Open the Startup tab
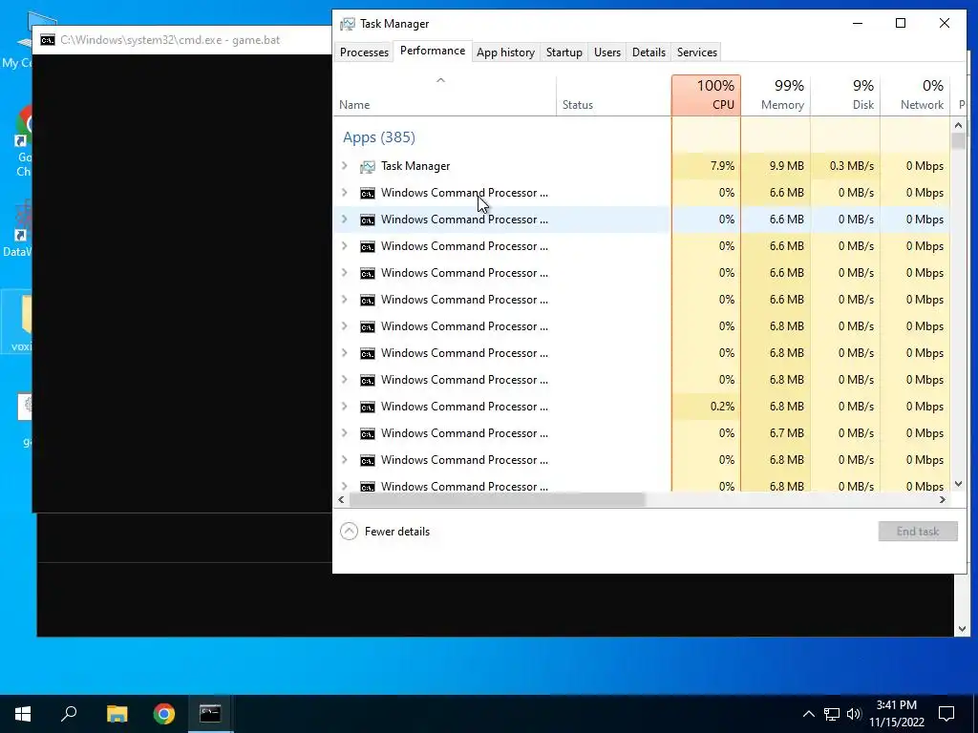 click(x=563, y=52)
